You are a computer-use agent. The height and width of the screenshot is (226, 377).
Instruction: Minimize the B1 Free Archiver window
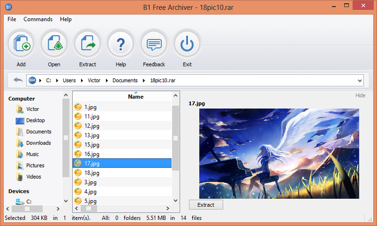click(x=334, y=7)
